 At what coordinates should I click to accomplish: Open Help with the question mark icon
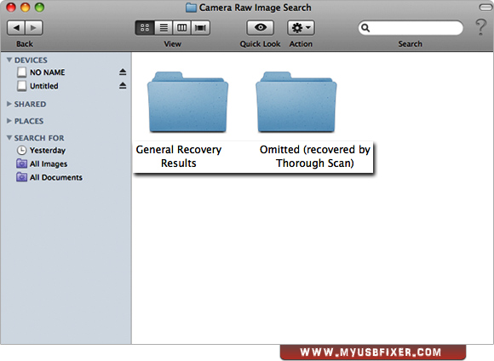point(480,27)
